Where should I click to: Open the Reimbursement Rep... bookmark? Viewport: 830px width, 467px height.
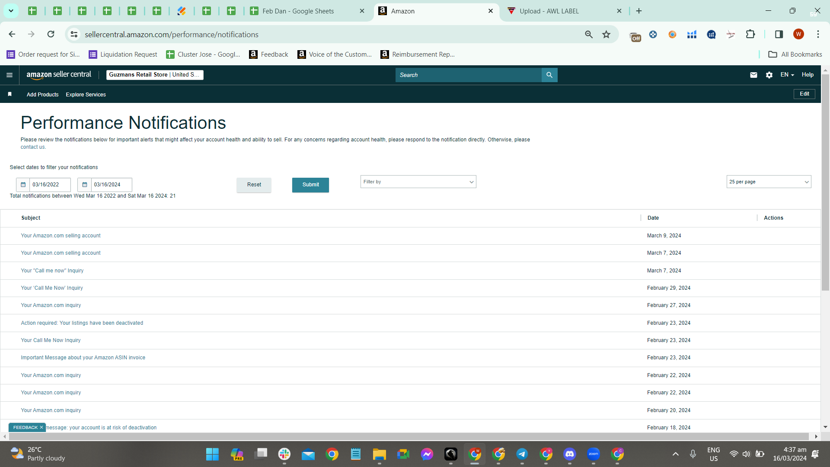click(418, 54)
